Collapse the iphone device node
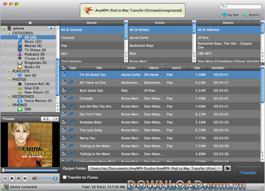Screen dimensions: 265x191 pyautogui.click(x=4, y=28)
